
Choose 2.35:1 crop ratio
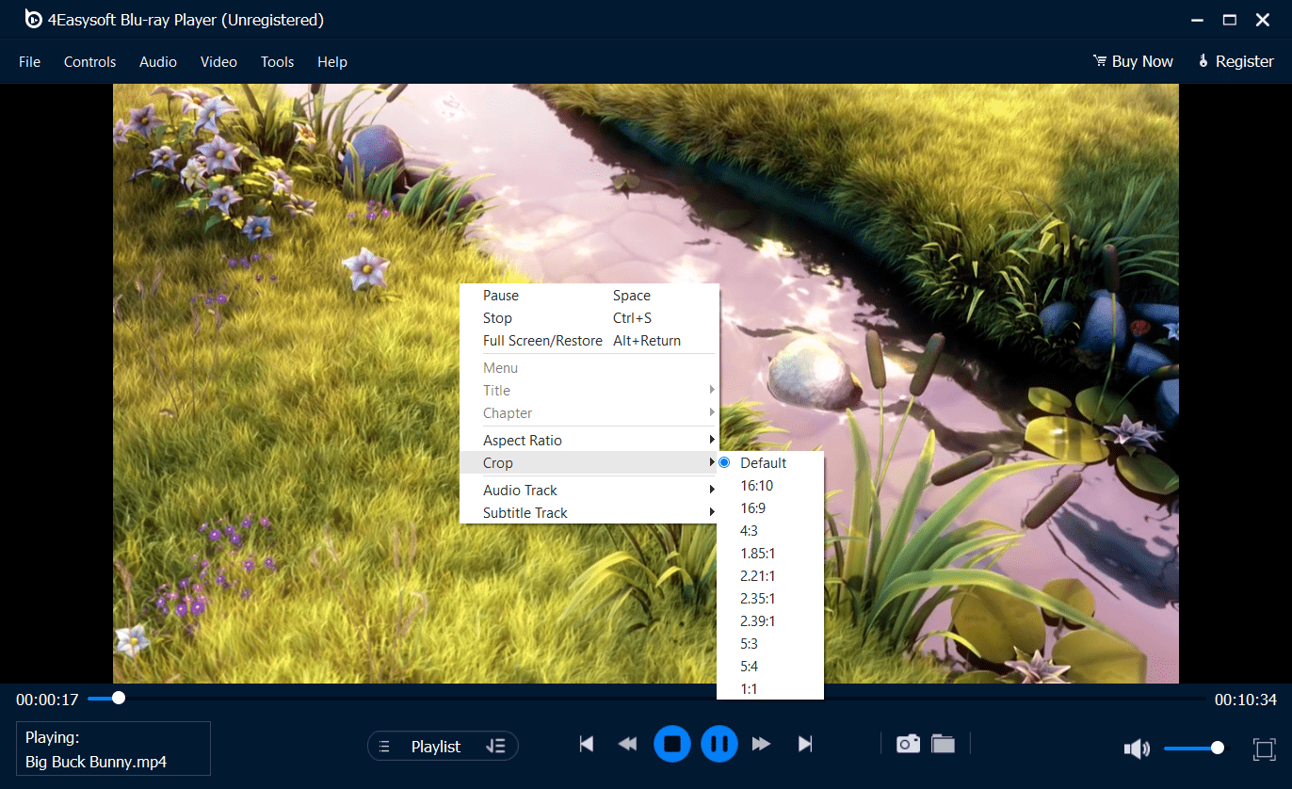770,598
